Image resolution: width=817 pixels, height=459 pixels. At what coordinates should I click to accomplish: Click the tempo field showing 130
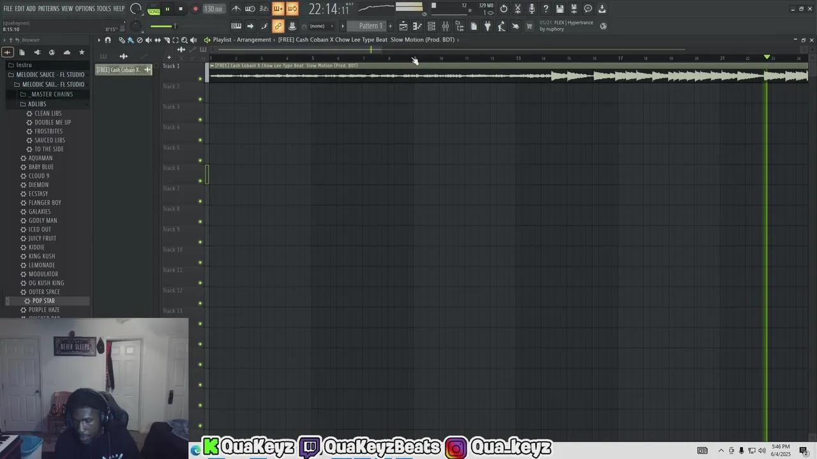tap(214, 9)
